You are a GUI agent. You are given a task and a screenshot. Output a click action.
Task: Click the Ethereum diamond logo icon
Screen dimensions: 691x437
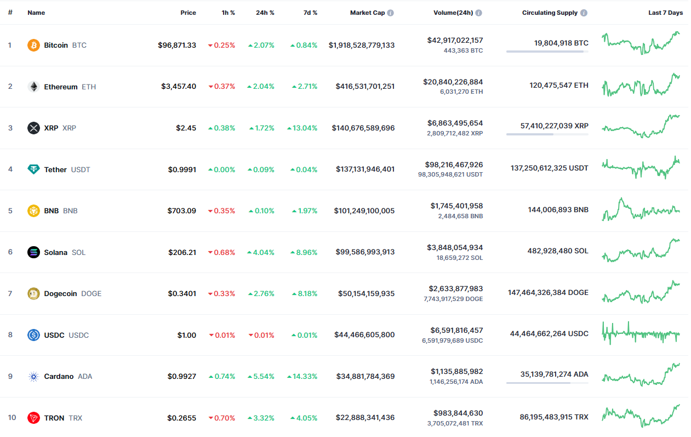pyautogui.click(x=34, y=87)
